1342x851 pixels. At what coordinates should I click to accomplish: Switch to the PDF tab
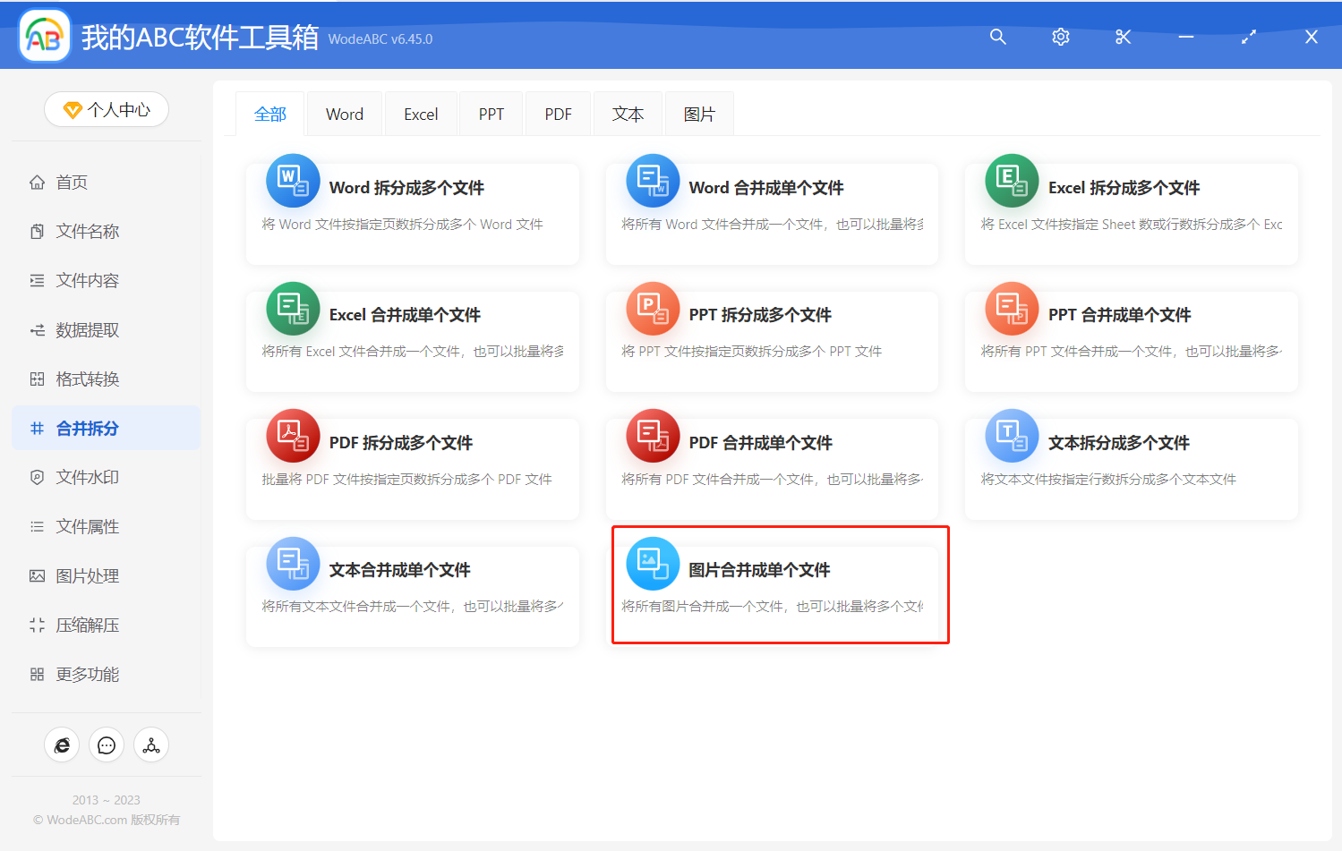(x=557, y=114)
